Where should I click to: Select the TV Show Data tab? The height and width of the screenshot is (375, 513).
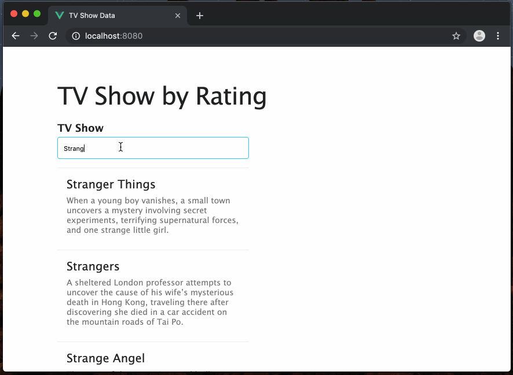[x=118, y=16]
